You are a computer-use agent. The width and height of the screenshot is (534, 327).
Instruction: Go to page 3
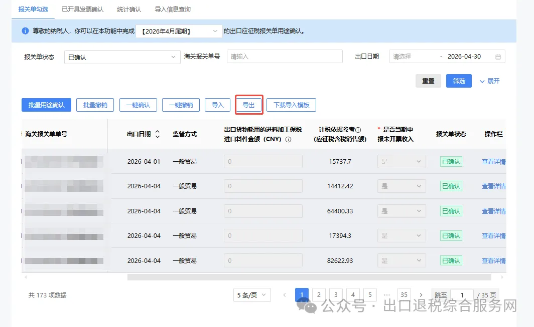(x=336, y=295)
